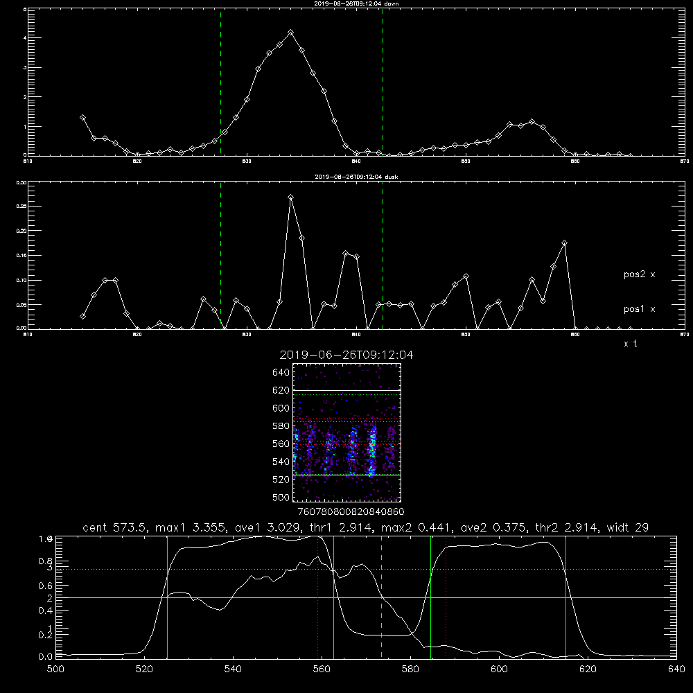The width and height of the screenshot is (693, 693).
Task: Click the bottom plot x-axis label 640
Action: tap(676, 669)
